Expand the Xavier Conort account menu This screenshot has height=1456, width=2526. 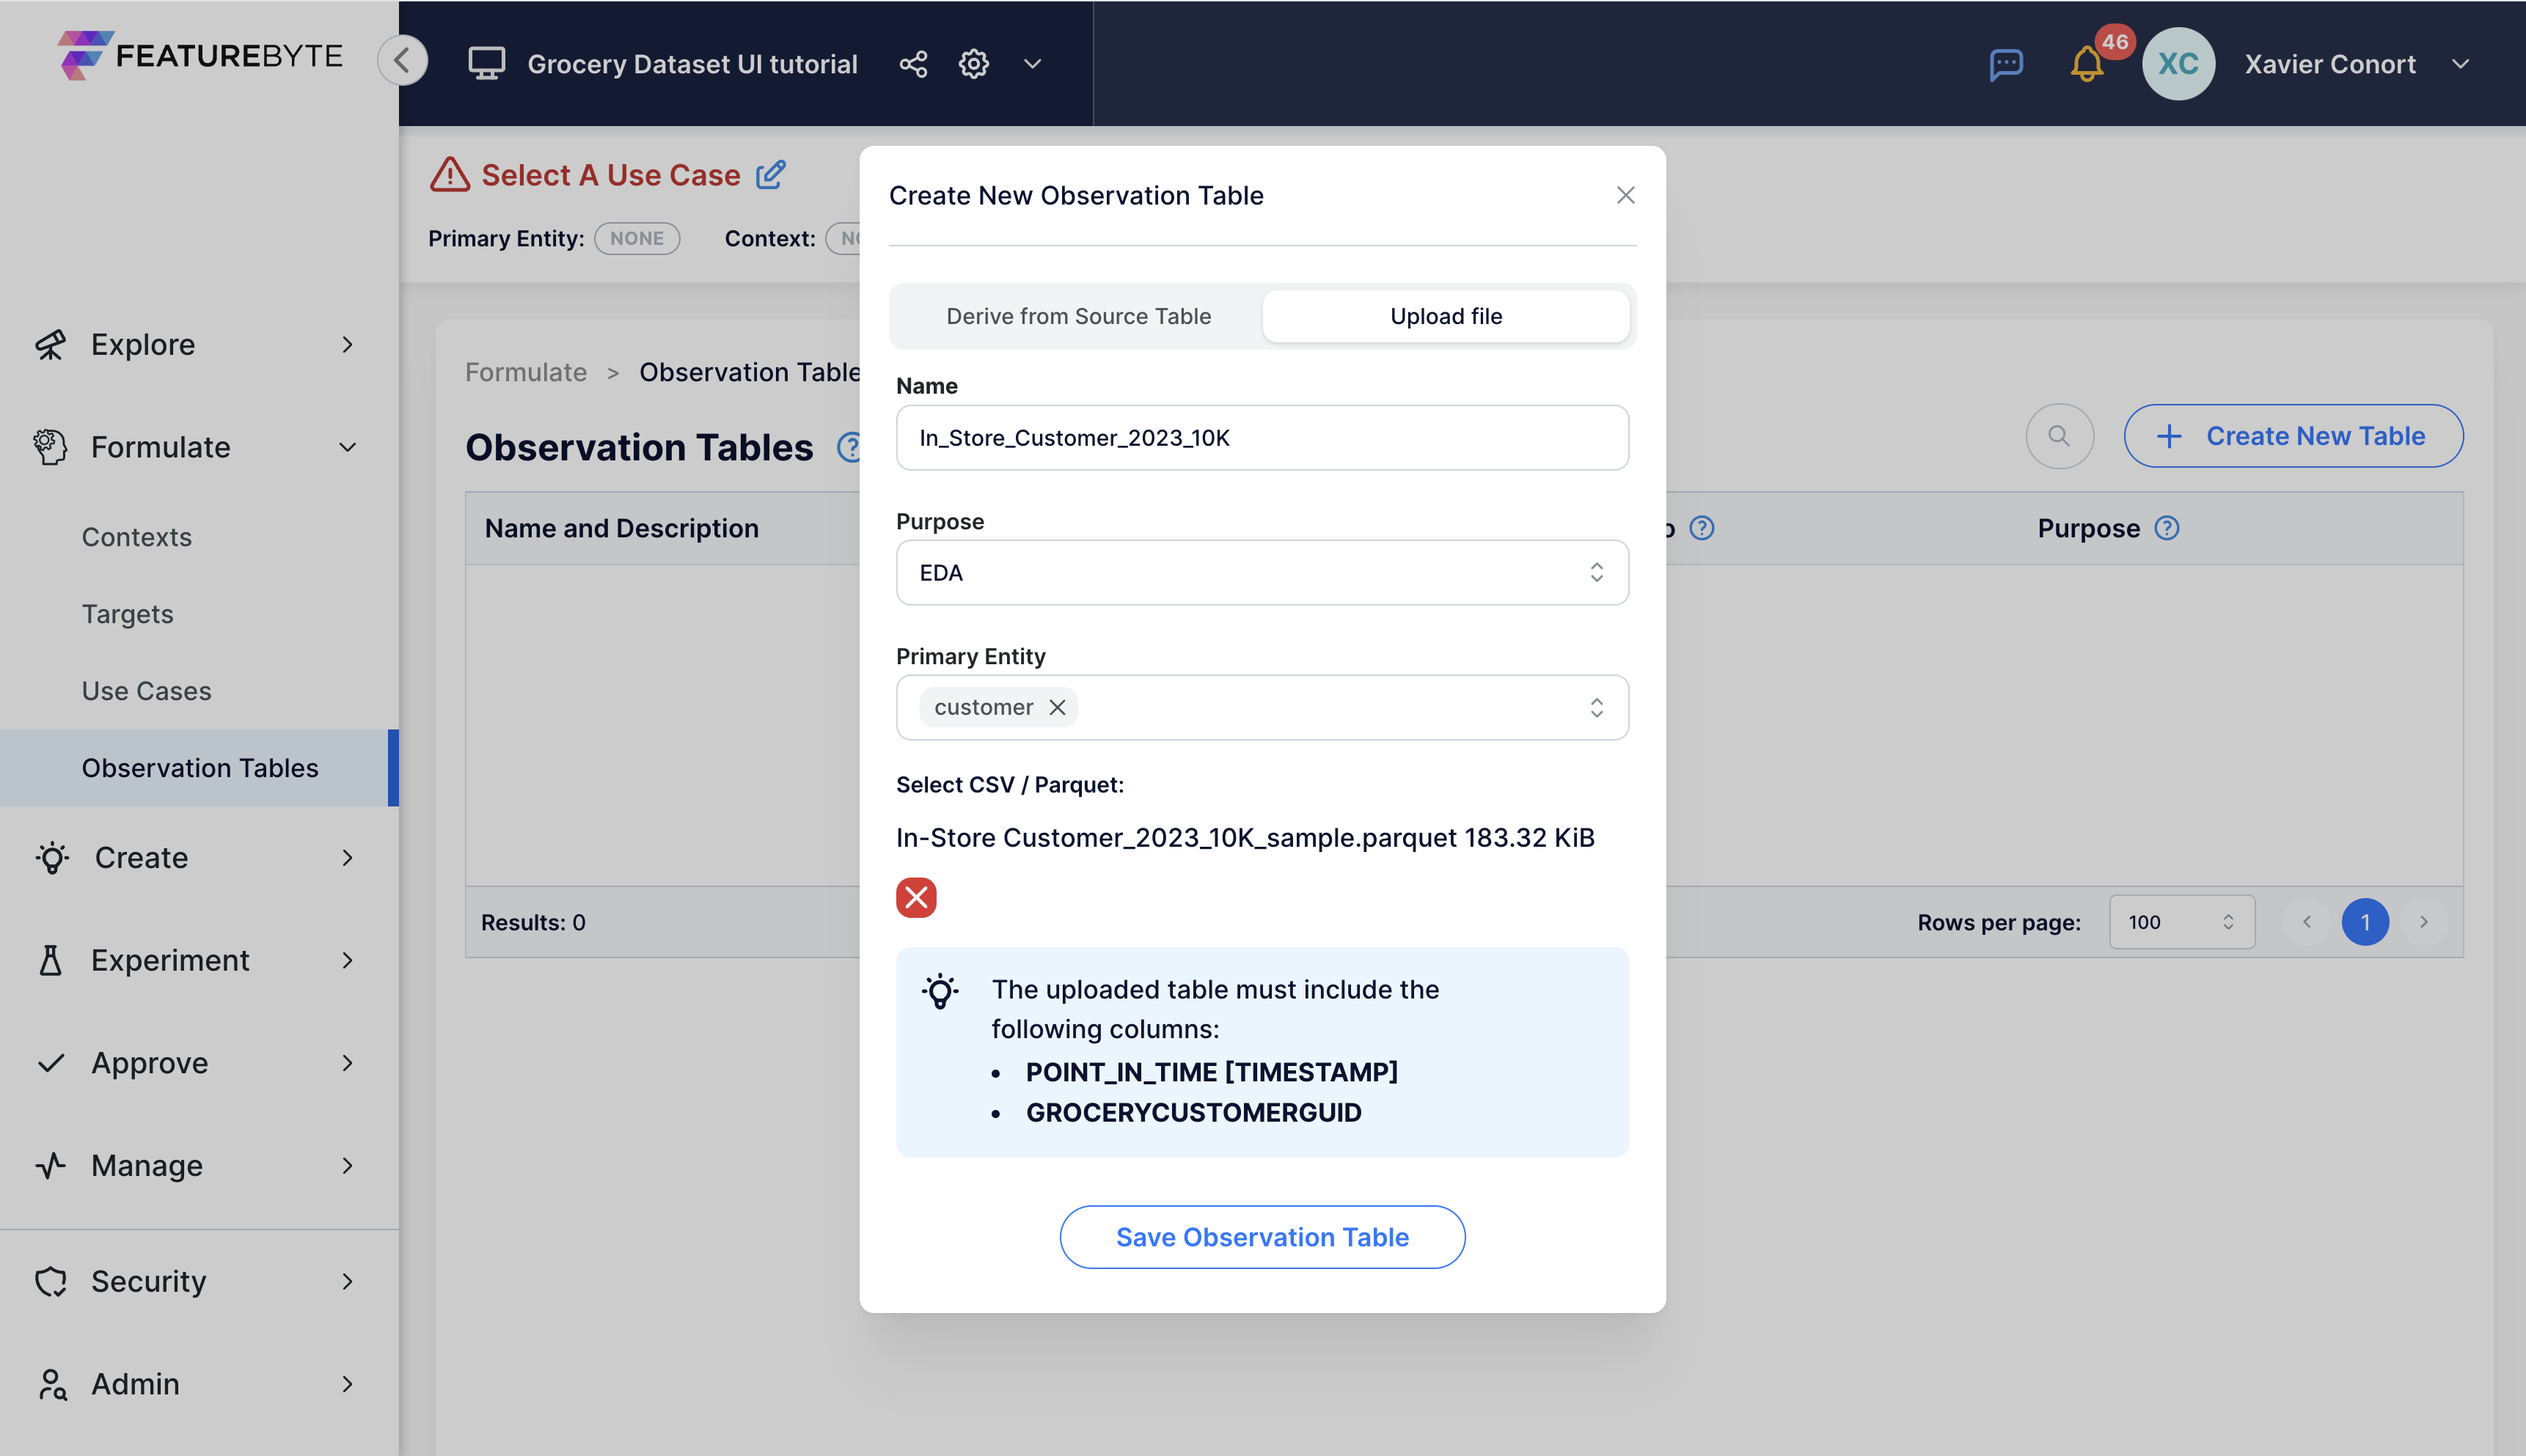click(2460, 64)
